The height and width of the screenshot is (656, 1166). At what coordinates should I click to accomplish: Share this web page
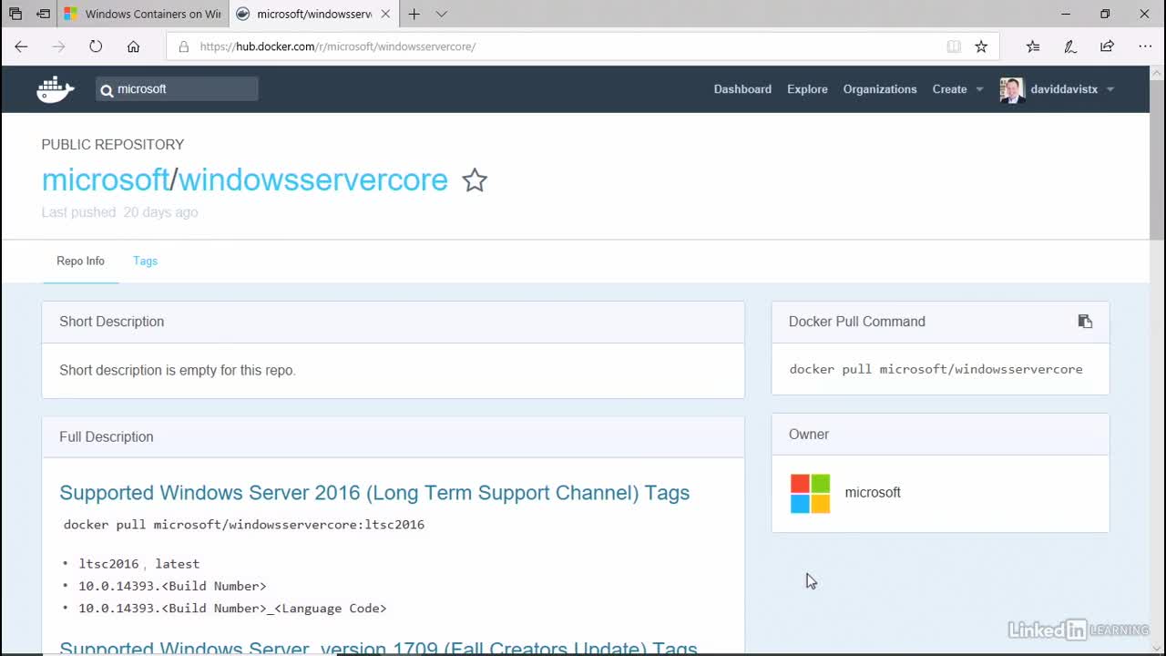pos(1108,46)
